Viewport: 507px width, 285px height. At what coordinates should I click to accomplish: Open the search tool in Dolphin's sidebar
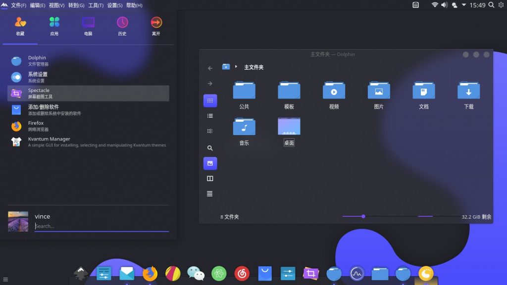(210, 147)
